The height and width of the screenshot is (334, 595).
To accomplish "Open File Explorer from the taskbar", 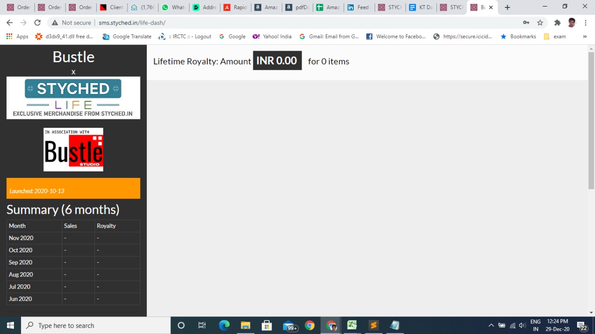I will (x=245, y=325).
